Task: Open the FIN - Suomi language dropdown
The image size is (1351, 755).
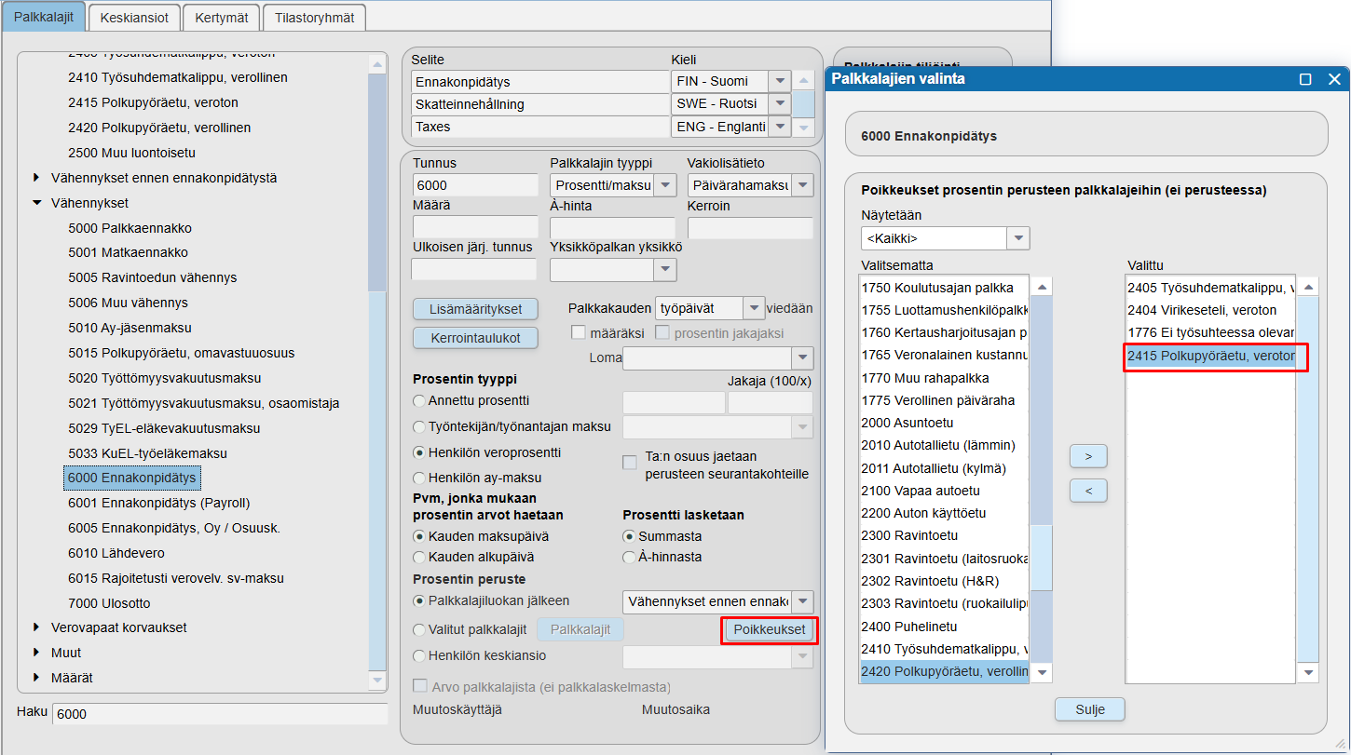Action: (780, 81)
